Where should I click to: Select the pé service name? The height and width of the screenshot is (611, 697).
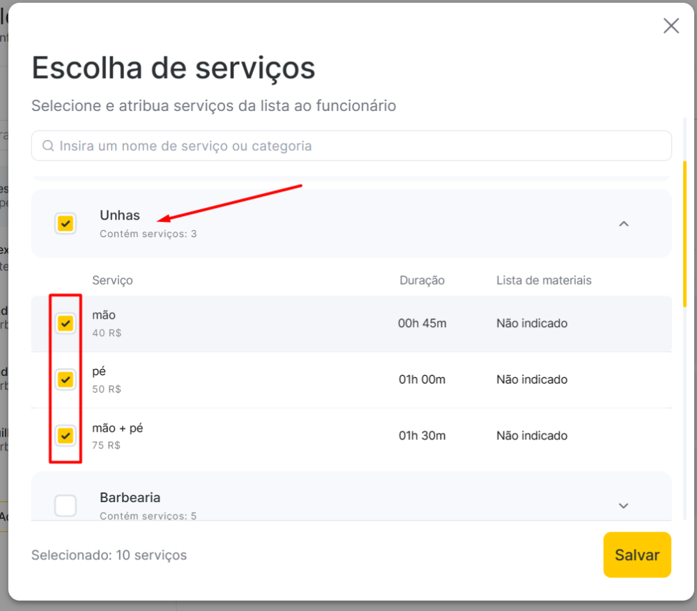[99, 371]
